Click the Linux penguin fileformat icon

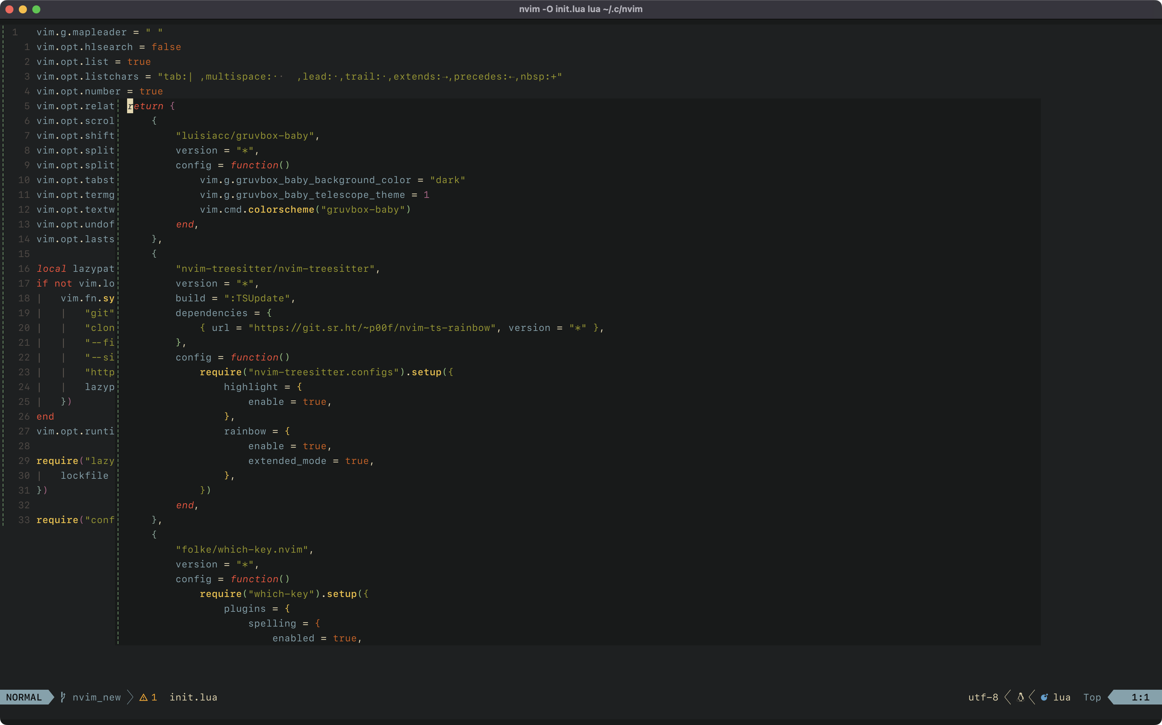pyautogui.click(x=1020, y=697)
